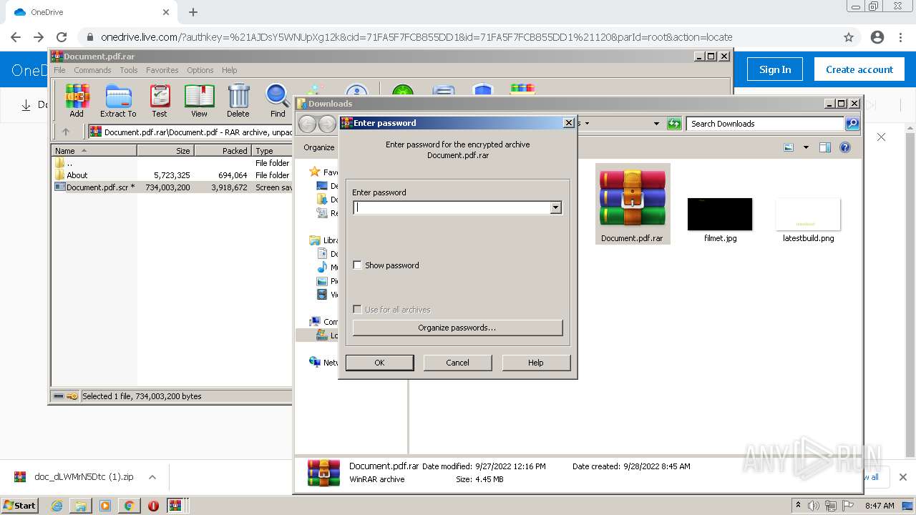Expand download item options chevron
Screen dimensions: 916x515
click(x=152, y=477)
